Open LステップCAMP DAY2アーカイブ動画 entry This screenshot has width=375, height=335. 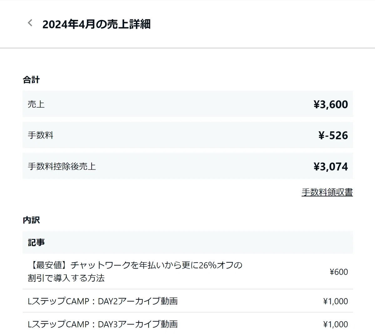[x=103, y=301]
